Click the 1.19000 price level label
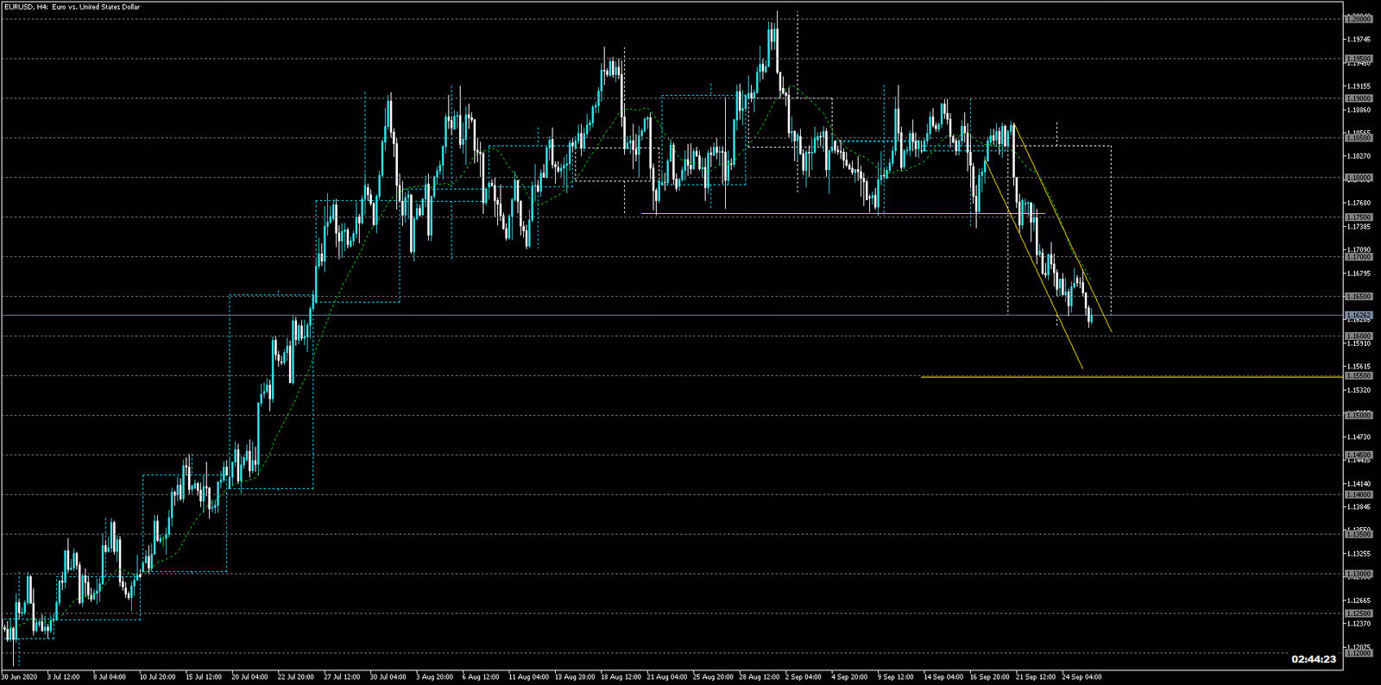The width and height of the screenshot is (1381, 685). coord(1359,98)
